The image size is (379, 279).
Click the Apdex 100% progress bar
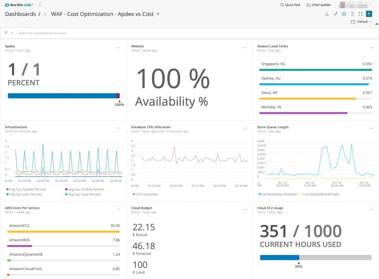click(x=63, y=96)
